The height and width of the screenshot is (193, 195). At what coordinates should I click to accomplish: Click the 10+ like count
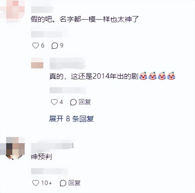[x=47, y=183]
